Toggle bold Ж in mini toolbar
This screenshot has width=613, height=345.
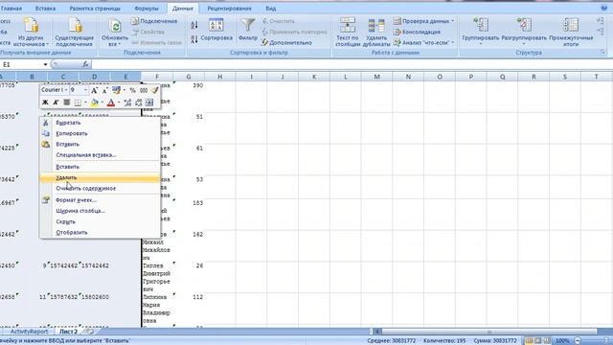(x=45, y=103)
